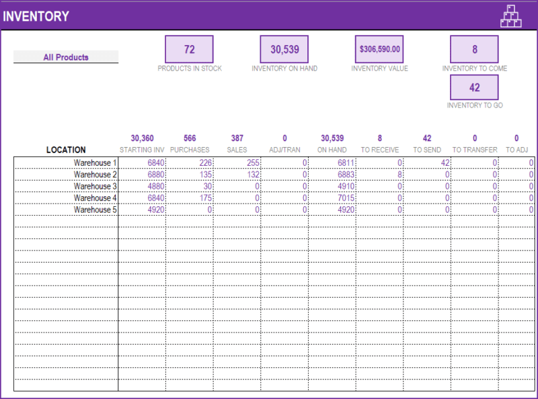Click the STARTING INV column header
This screenshot has height=399, width=538.
tap(142, 150)
